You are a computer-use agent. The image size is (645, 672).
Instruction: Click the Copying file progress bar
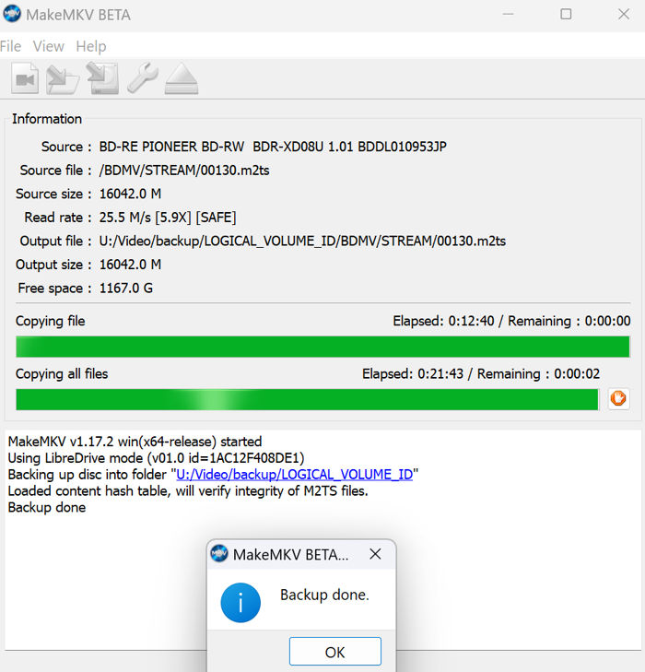tap(322, 347)
